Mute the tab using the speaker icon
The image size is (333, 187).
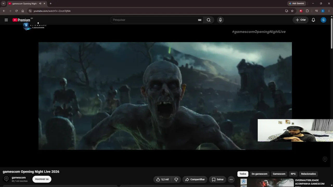40,4
